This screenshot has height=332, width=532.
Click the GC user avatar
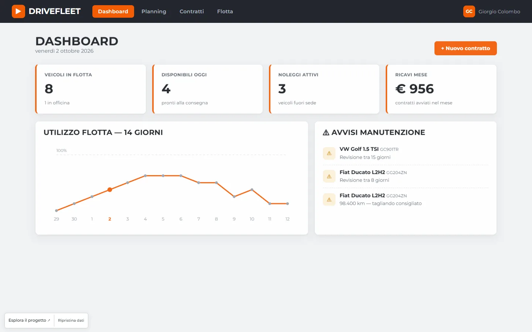click(469, 11)
